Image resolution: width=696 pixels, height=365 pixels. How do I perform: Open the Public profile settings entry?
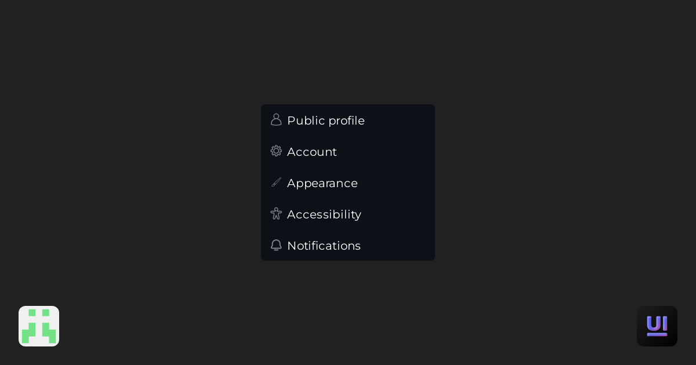click(325, 121)
